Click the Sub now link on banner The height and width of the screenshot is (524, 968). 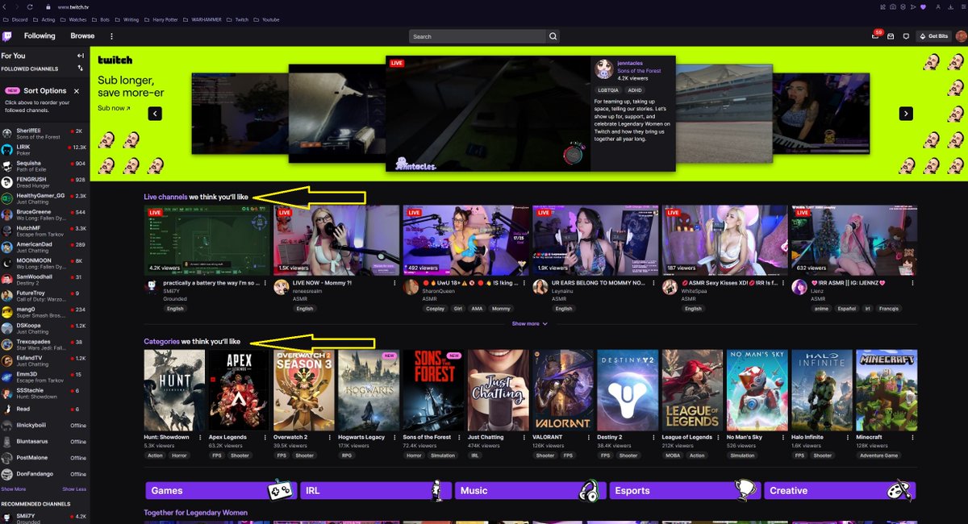click(x=113, y=108)
